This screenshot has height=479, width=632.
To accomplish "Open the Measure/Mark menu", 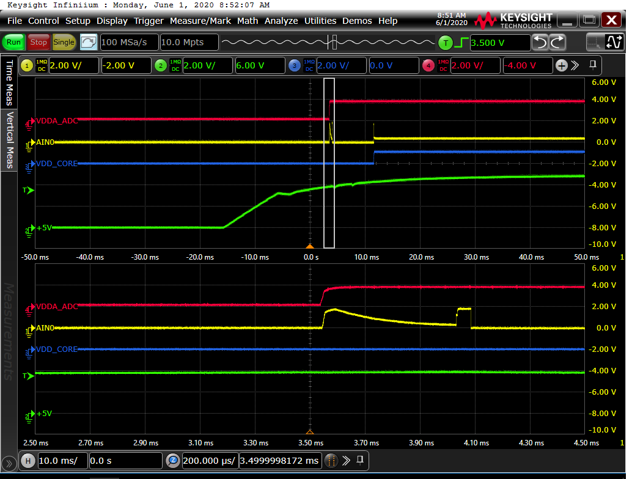I will (200, 21).
